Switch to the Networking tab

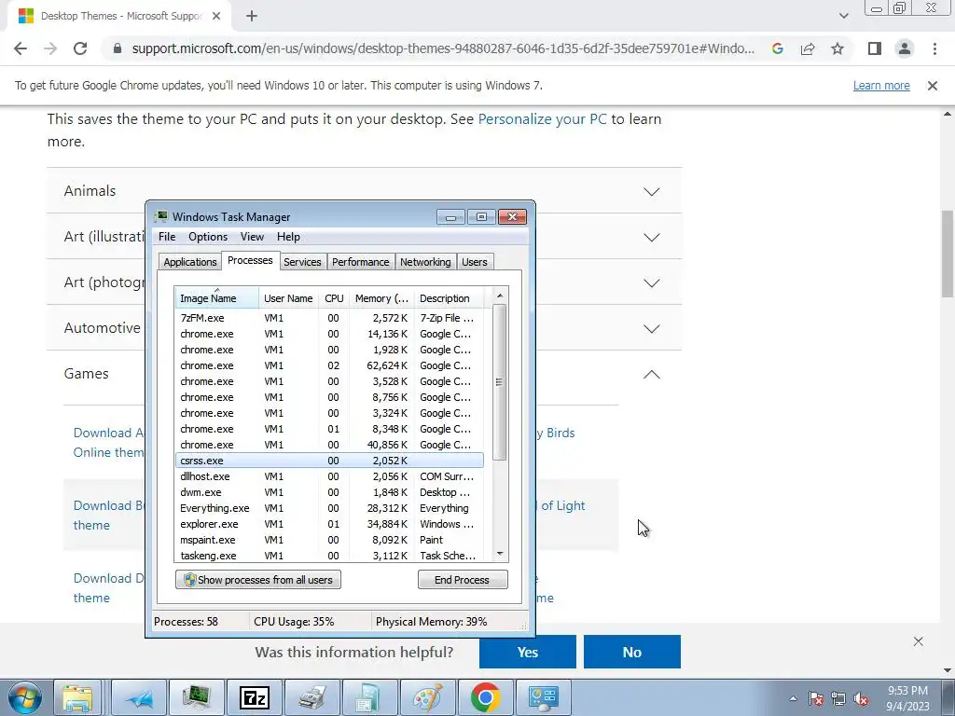pos(425,262)
